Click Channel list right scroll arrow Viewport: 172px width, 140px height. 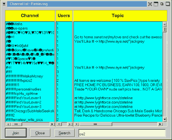tap(52, 124)
